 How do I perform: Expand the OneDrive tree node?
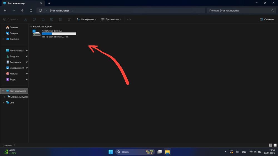click(3, 39)
